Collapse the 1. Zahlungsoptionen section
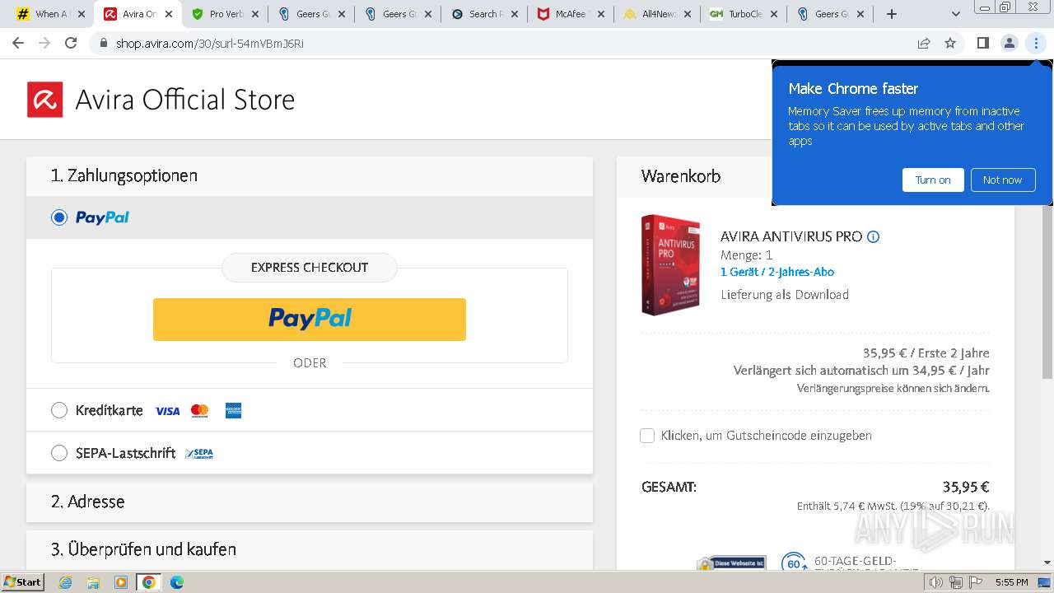The image size is (1054, 593). (310, 175)
